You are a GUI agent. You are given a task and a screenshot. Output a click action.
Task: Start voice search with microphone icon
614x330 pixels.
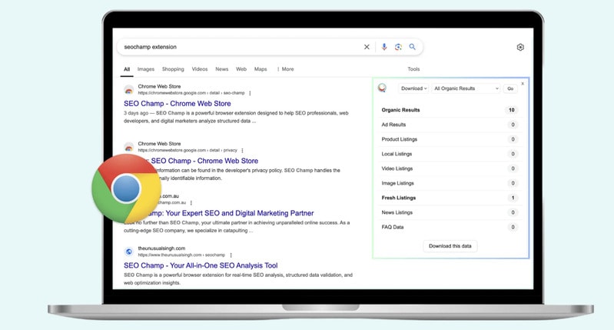pyautogui.click(x=384, y=47)
